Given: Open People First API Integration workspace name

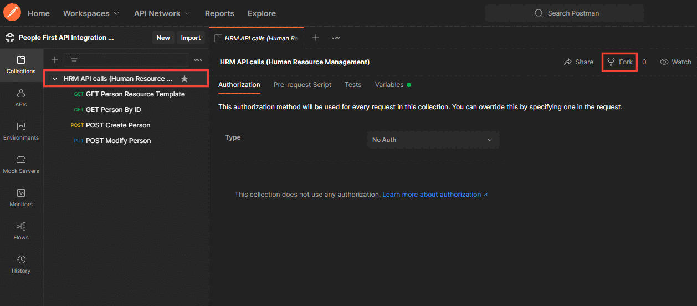Looking at the screenshot, I should click(66, 38).
